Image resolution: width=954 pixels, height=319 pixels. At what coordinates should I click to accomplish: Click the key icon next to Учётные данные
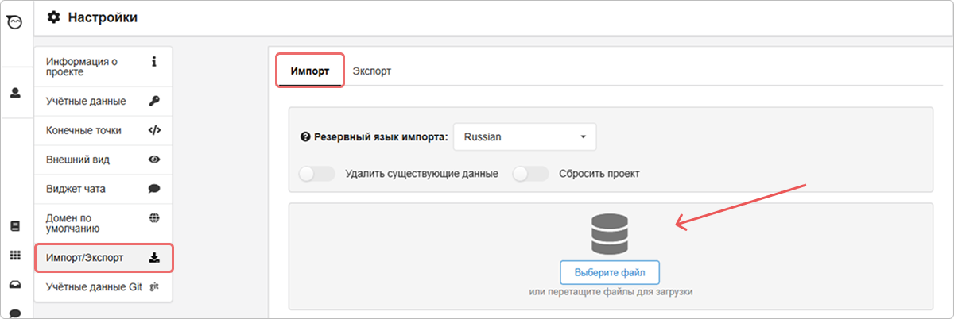[x=154, y=101]
